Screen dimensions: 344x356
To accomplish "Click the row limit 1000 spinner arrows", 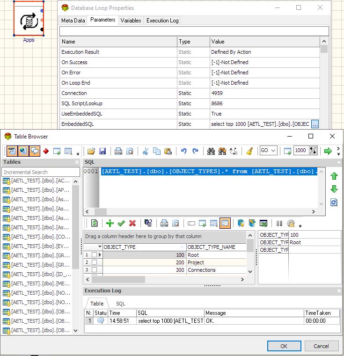I will (x=313, y=151).
